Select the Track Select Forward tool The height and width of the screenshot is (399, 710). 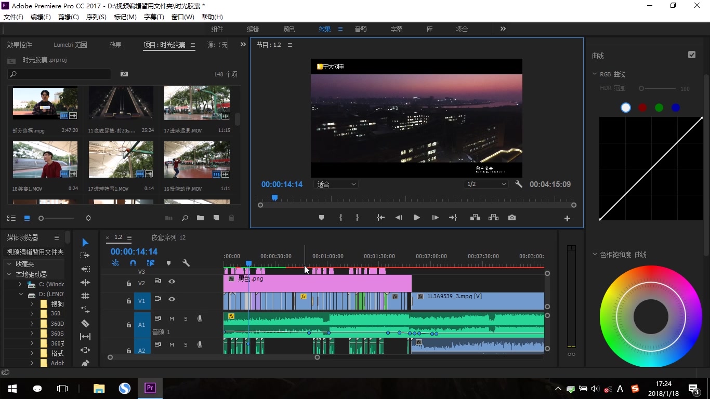(85, 256)
